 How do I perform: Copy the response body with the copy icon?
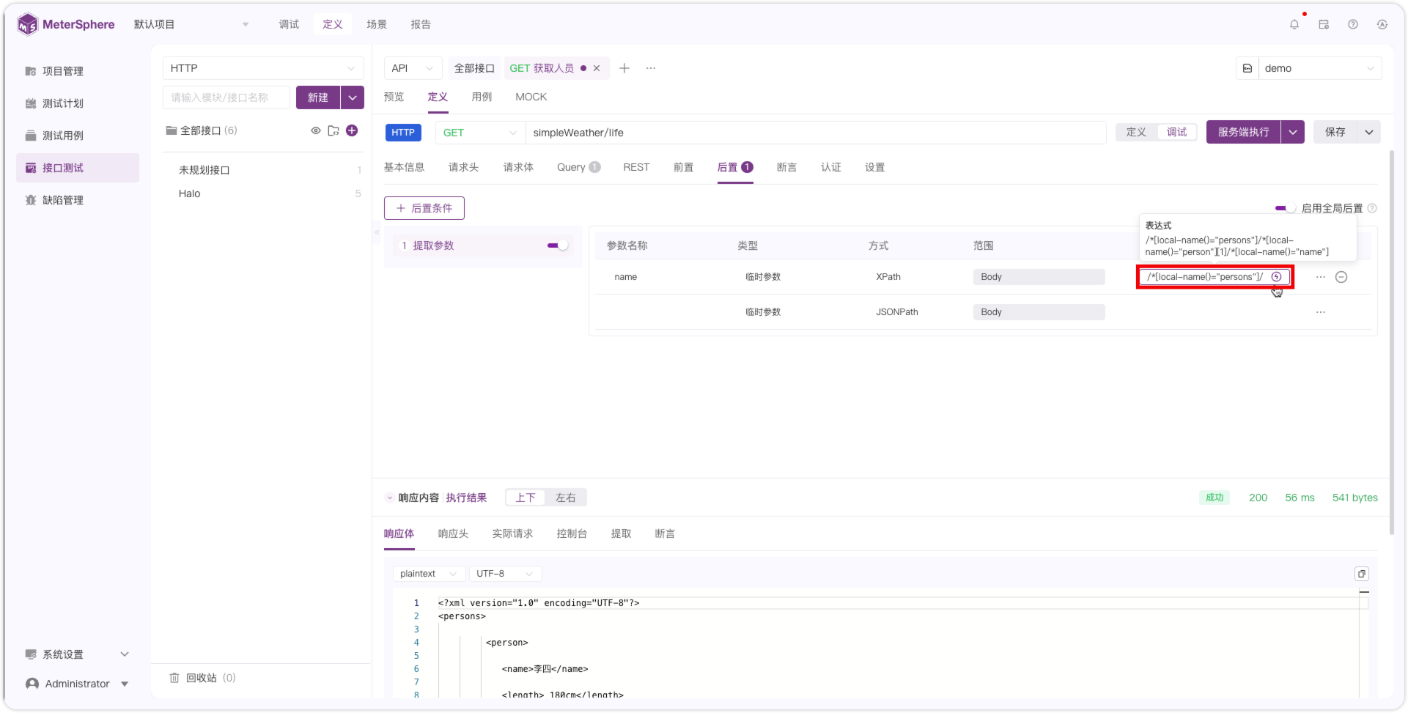pos(1362,574)
